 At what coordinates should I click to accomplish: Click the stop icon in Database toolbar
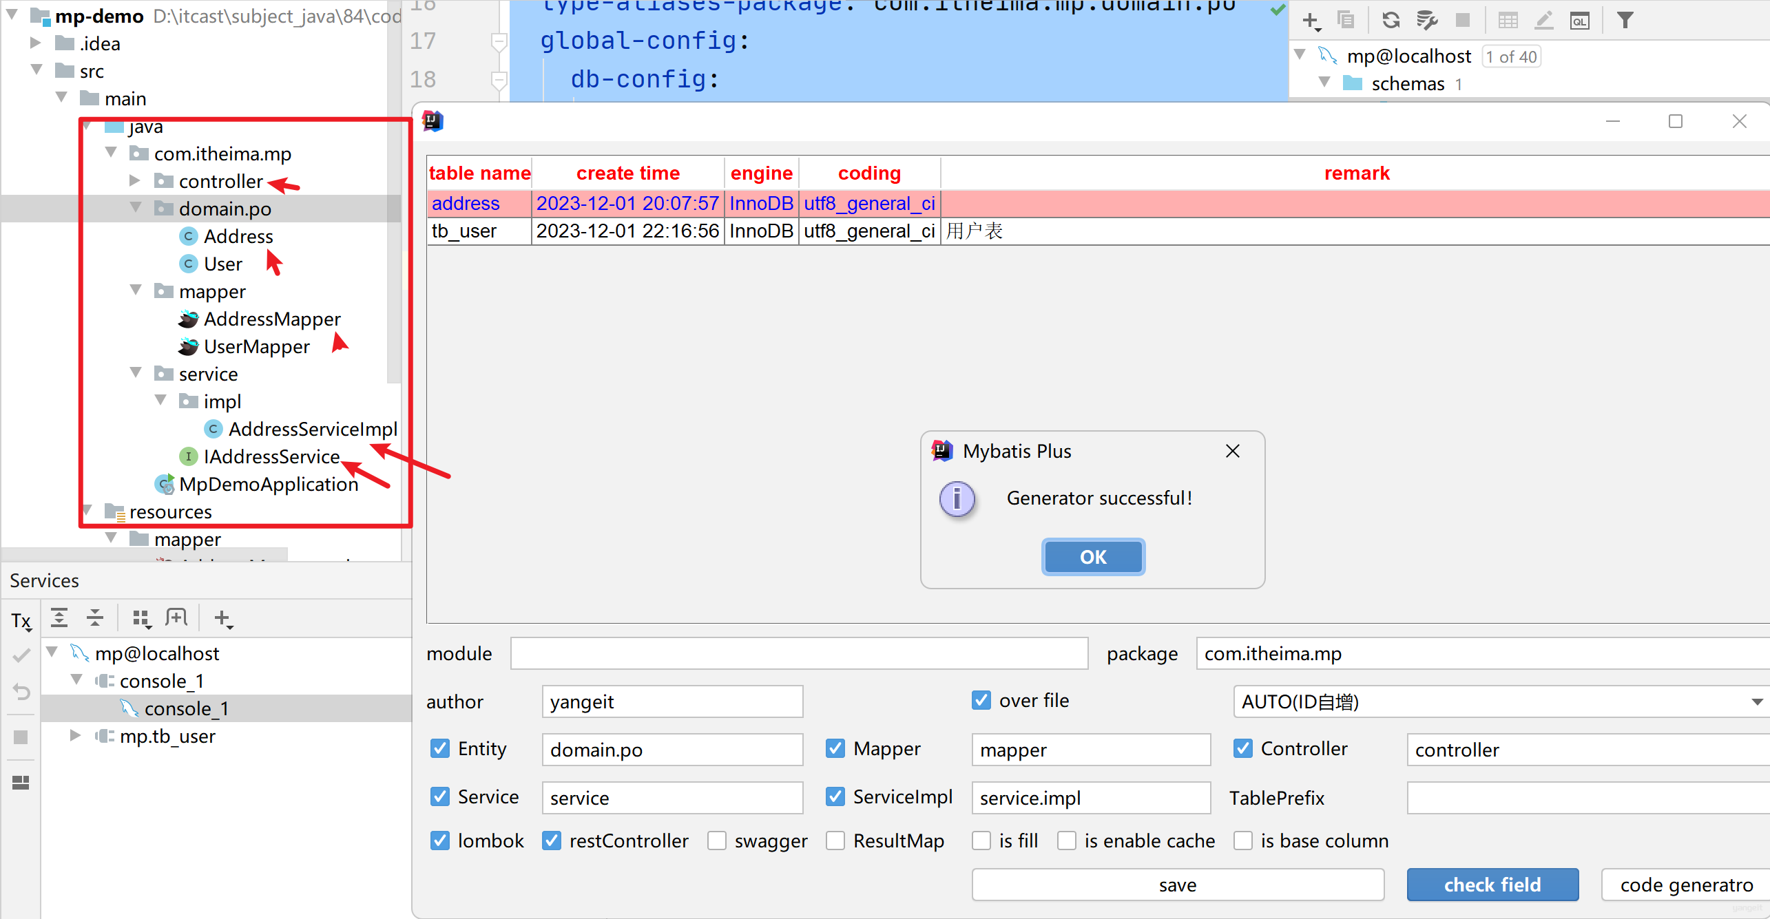[1463, 20]
